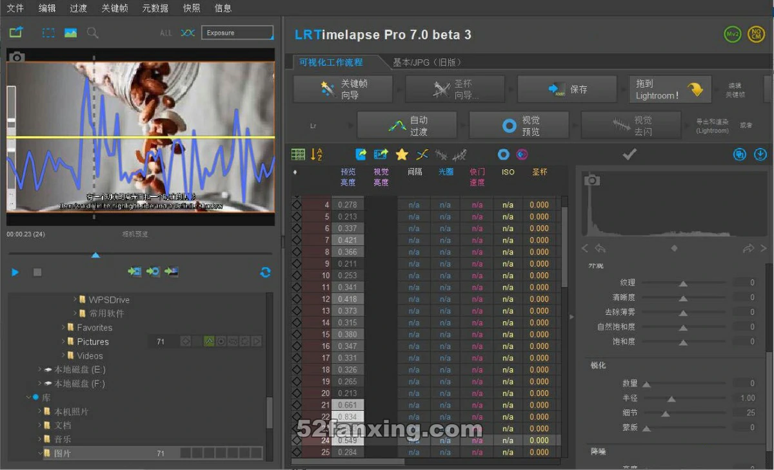Click the picture preview icon in top toolbar
The width and height of the screenshot is (774, 470).
tap(70, 33)
